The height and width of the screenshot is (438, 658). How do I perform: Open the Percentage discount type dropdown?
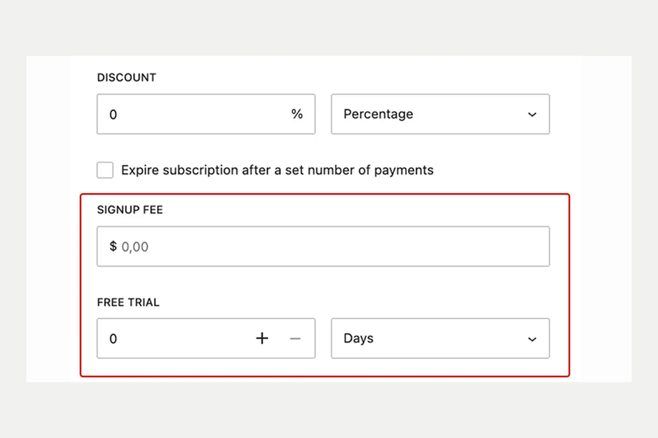click(440, 114)
